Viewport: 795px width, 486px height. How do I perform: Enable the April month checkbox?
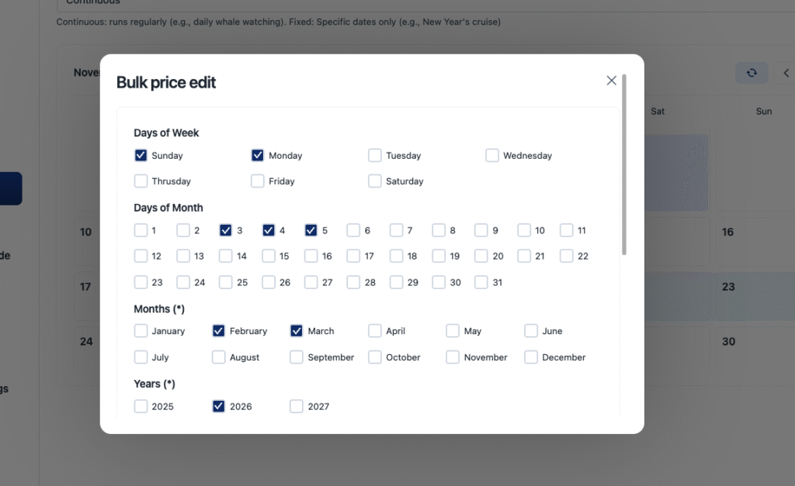click(x=375, y=331)
